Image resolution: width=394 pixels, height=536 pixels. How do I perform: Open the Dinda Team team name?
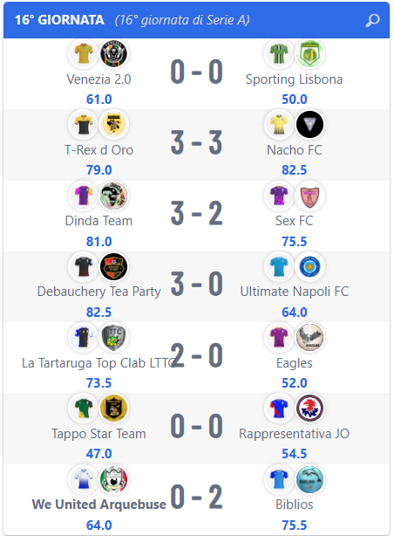[x=98, y=221]
